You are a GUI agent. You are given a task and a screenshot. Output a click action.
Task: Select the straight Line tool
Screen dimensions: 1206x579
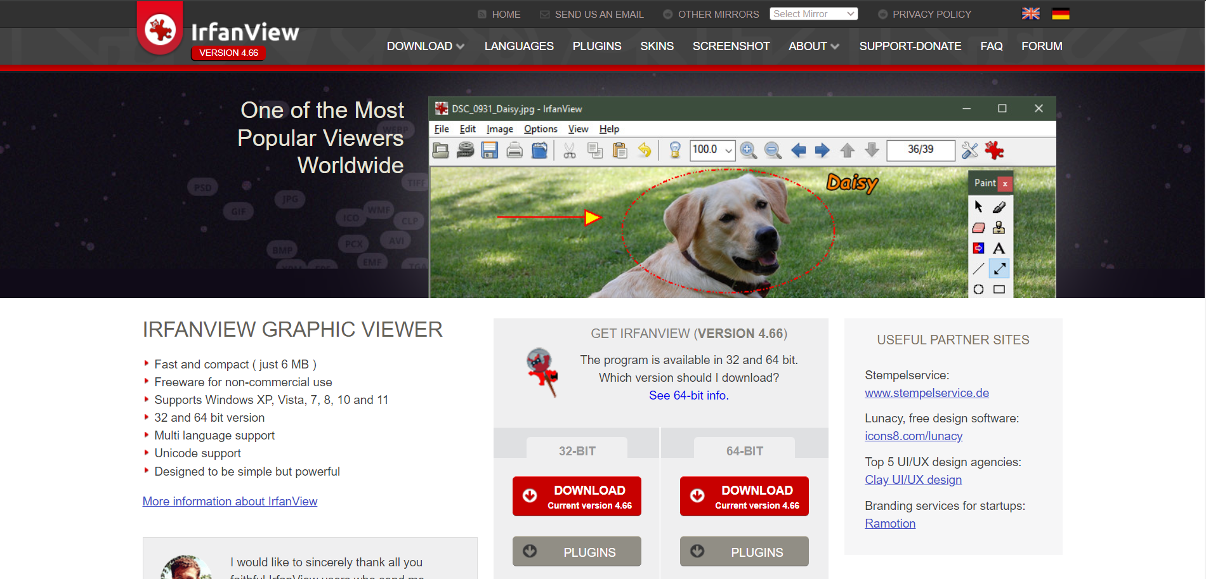pos(978,267)
